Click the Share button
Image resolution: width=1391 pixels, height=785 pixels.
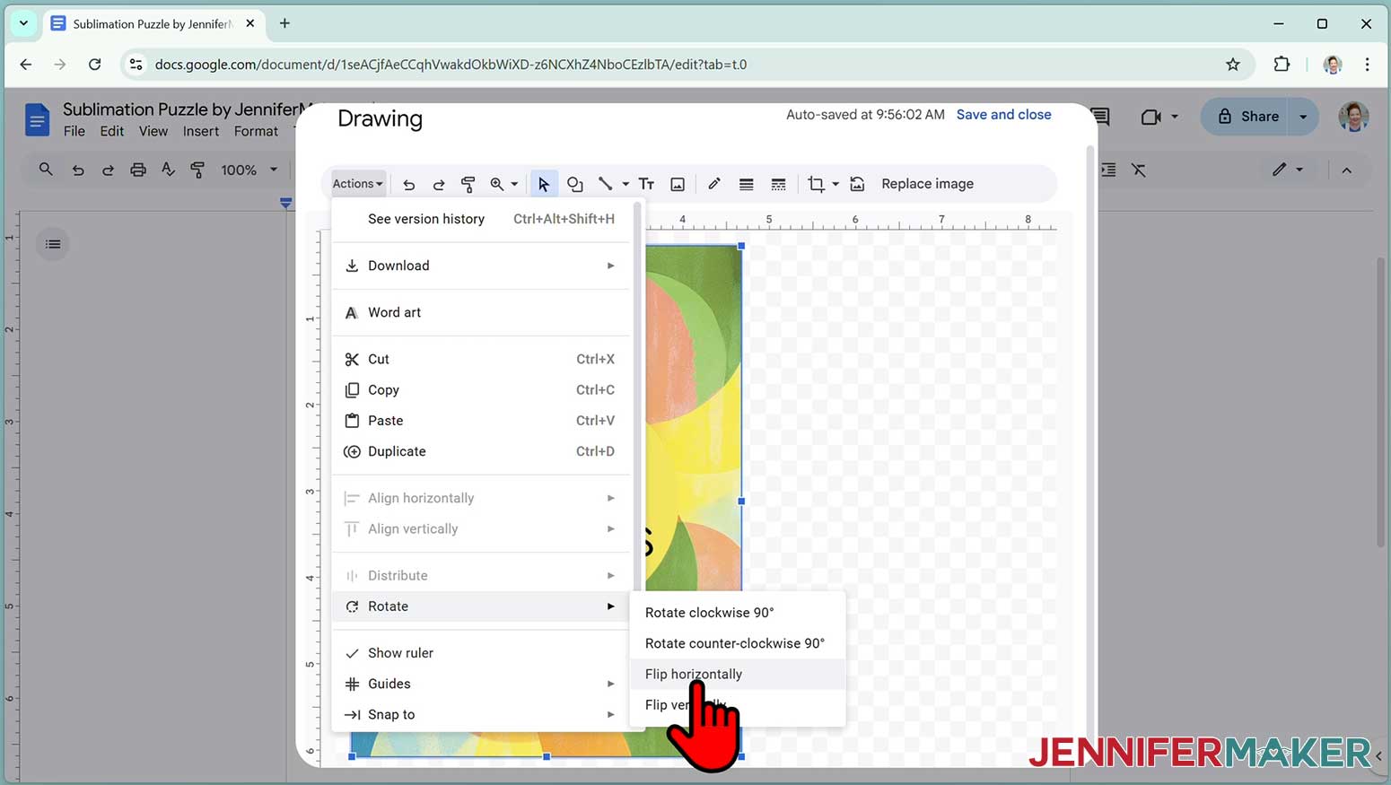coord(1247,117)
